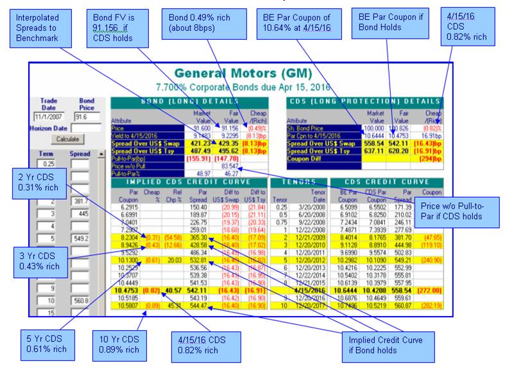Click the Term field showing 4

[46, 226]
